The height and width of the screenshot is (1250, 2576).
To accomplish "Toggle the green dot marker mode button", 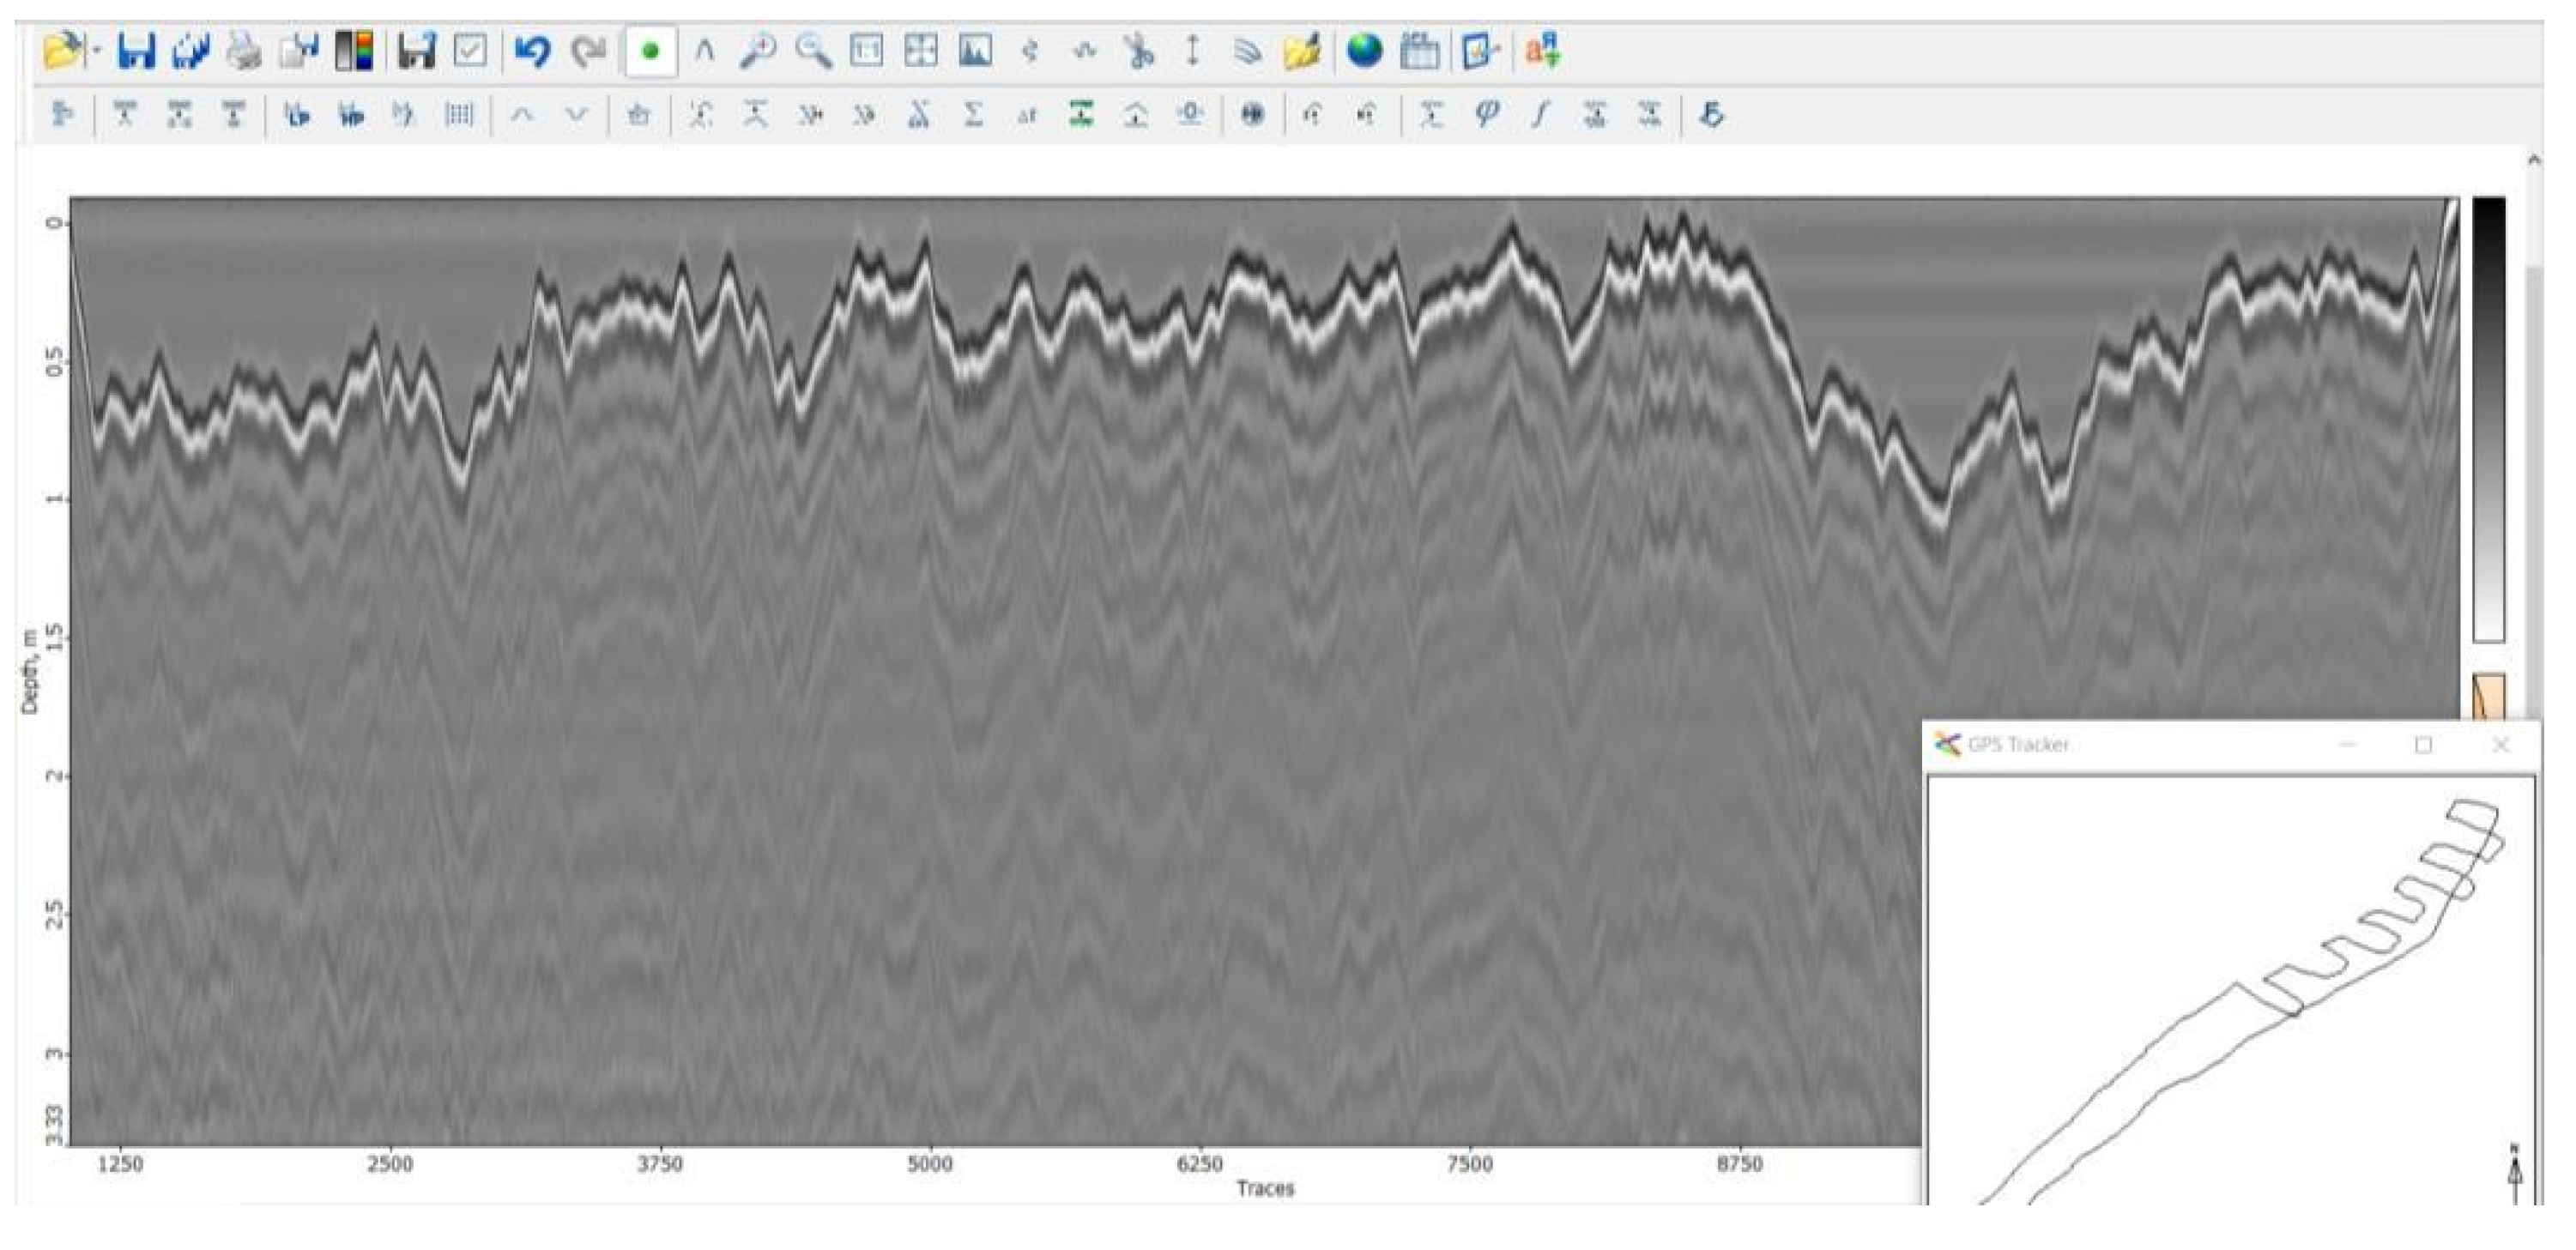I will (650, 50).
